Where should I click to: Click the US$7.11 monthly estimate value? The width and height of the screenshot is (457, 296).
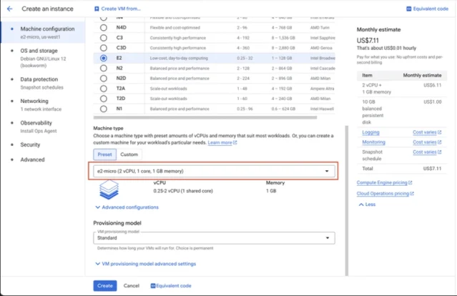(368, 41)
